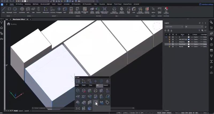Click color swatch of layer 0
The width and height of the screenshot is (214, 114).
pos(189,37)
